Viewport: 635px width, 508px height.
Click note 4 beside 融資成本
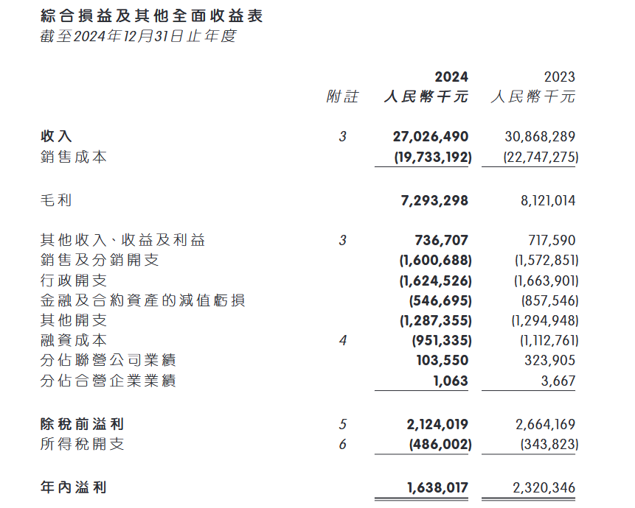pyautogui.click(x=343, y=340)
